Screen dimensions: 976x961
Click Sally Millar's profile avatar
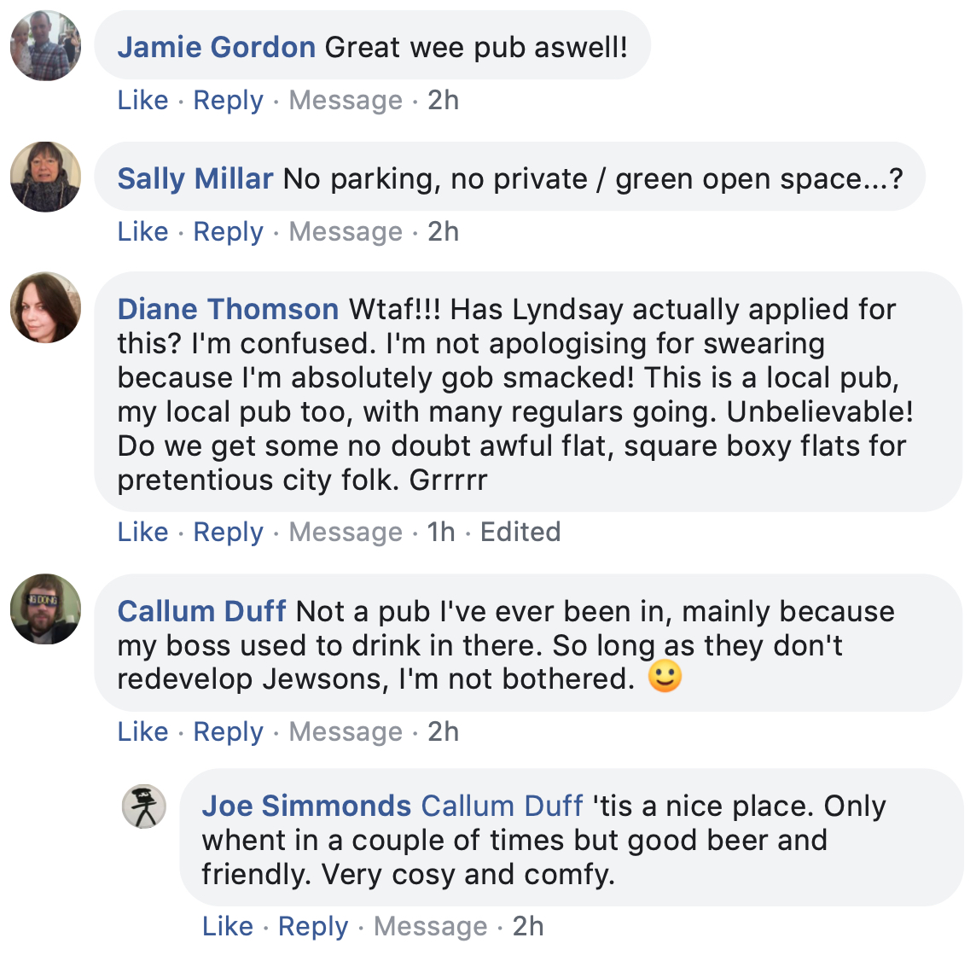tap(45, 177)
